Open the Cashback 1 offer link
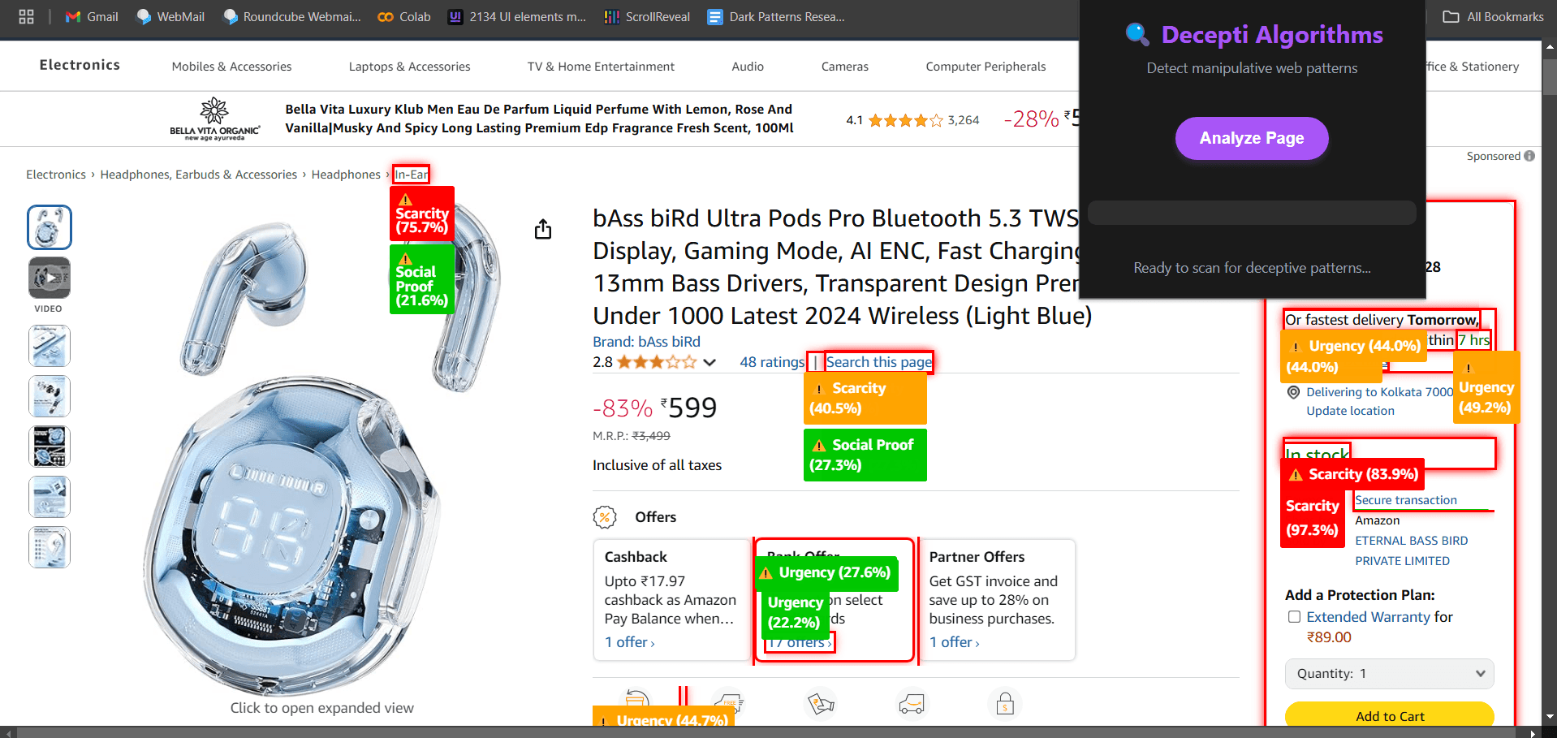This screenshot has height=738, width=1557. (x=629, y=642)
